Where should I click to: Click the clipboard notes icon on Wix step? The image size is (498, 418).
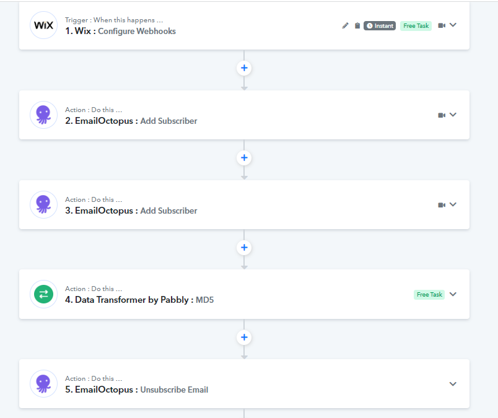(357, 26)
